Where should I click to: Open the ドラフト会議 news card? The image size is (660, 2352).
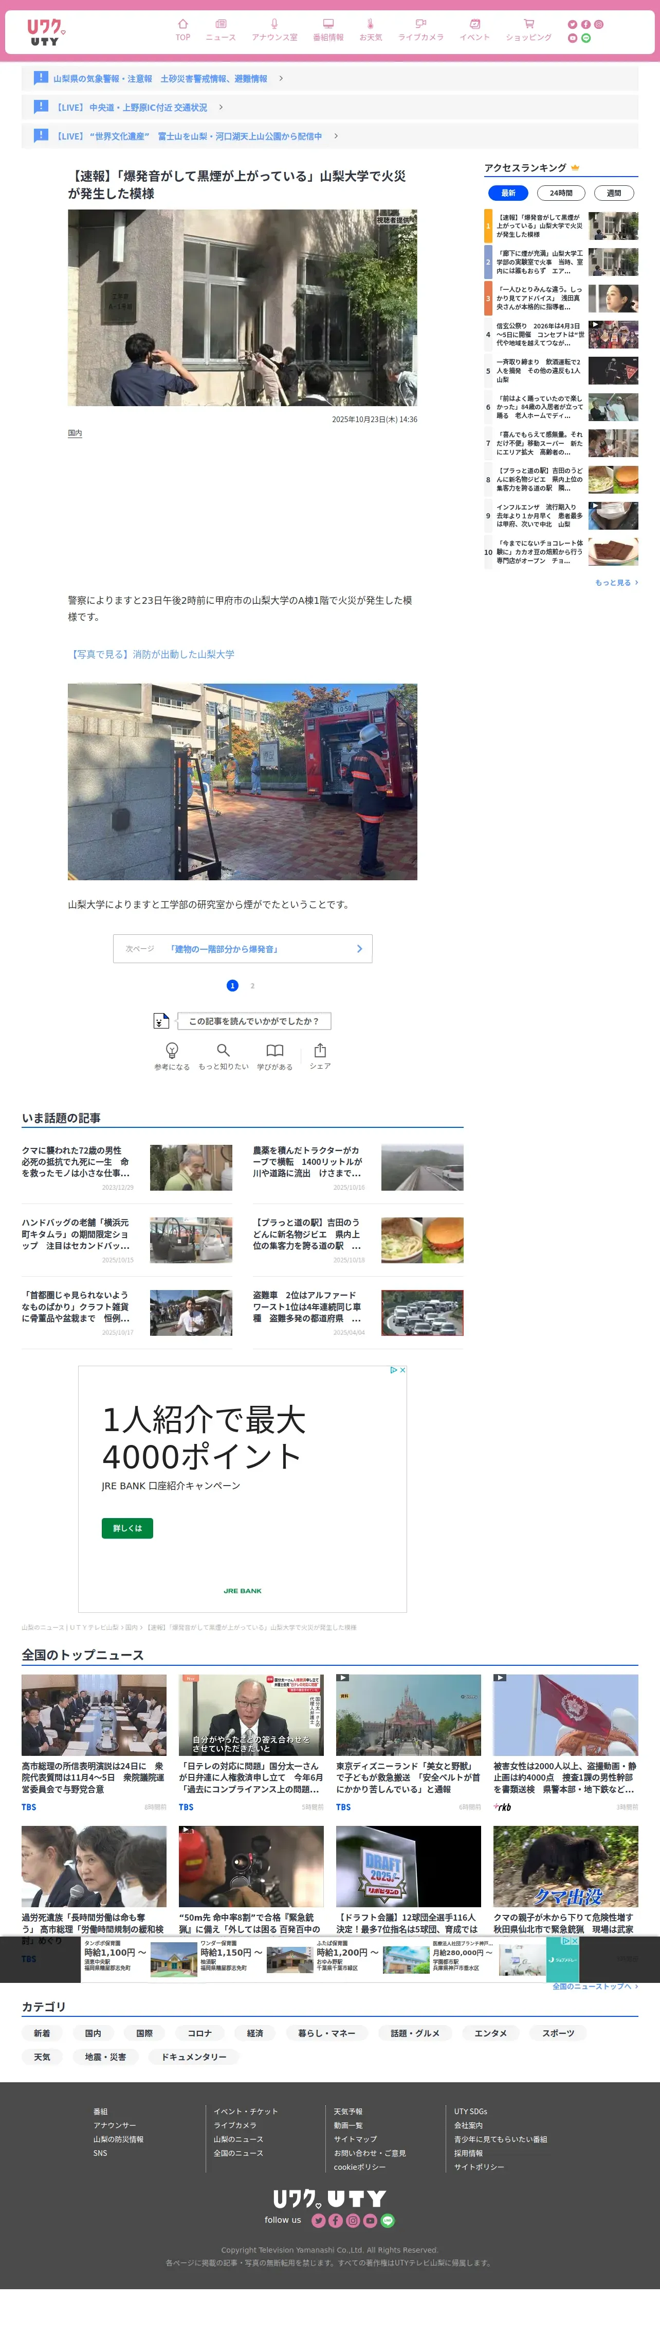click(x=409, y=1880)
